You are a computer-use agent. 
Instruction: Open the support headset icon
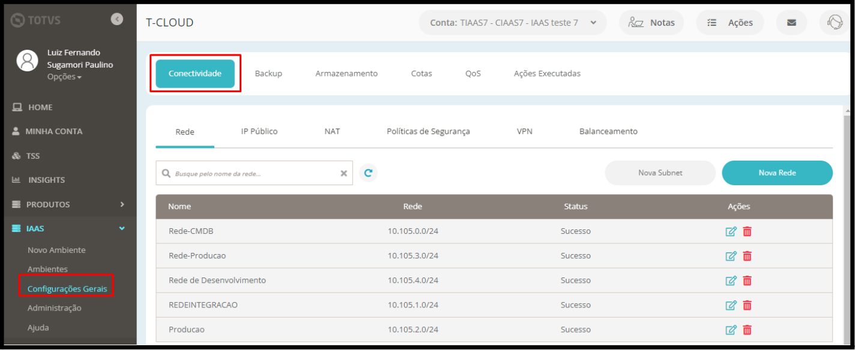(835, 23)
